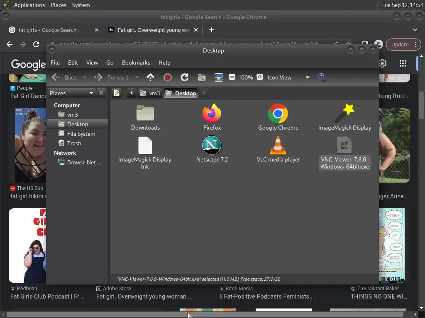Viewport: 425px width, 318px height.
Task: Open a new Chrome tab
Action: (211, 30)
